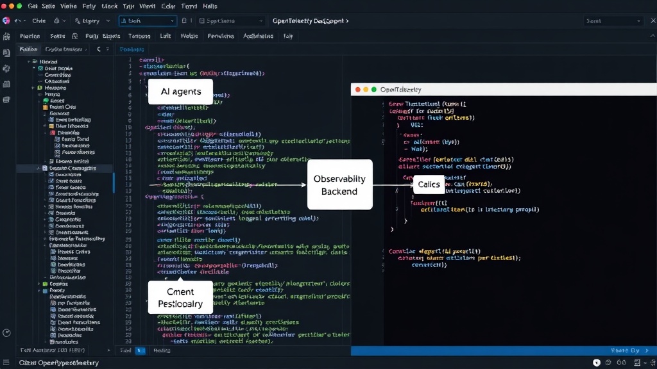Click the circular refresh icon in lower sidebar
Image resolution: width=657 pixels, height=369 pixels.
click(x=6, y=333)
